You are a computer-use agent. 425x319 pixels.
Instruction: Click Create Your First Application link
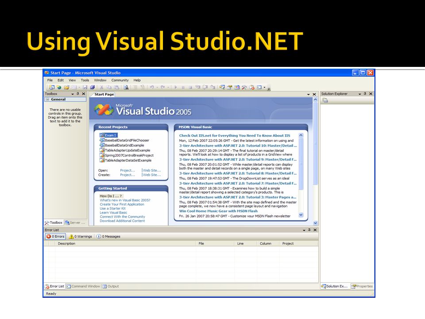(122, 204)
